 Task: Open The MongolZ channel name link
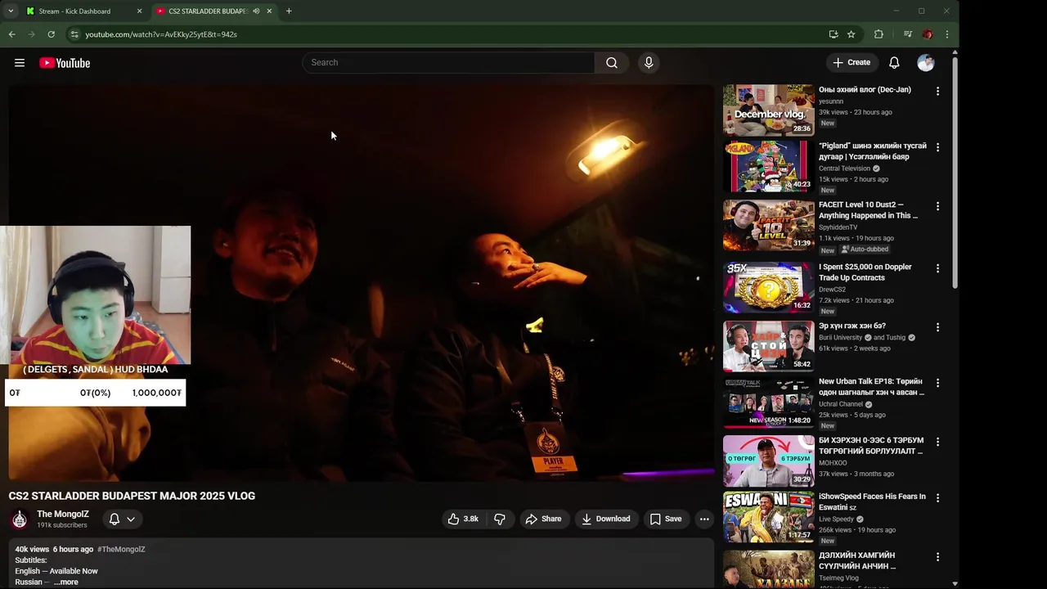(x=63, y=515)
